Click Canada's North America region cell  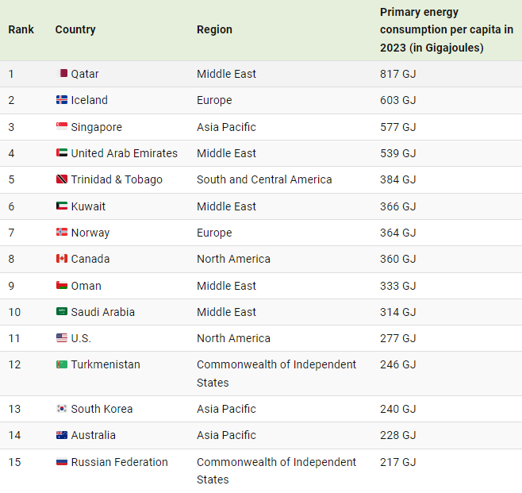[233, 259]
